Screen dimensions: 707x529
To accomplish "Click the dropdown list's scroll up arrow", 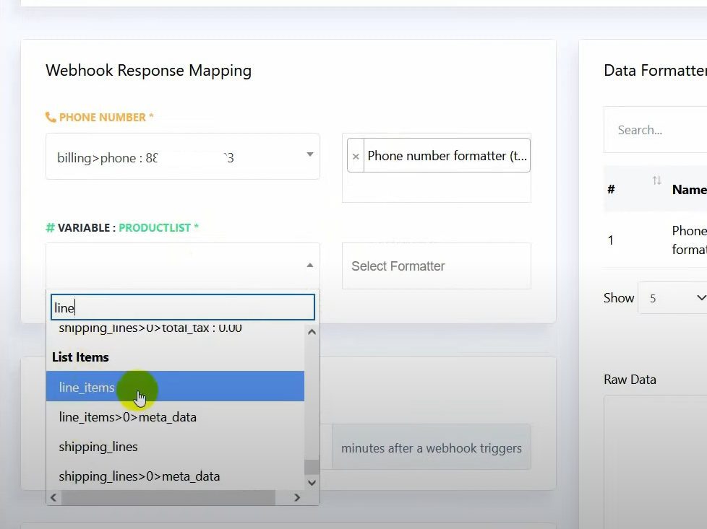I will (x=312, y=333).
